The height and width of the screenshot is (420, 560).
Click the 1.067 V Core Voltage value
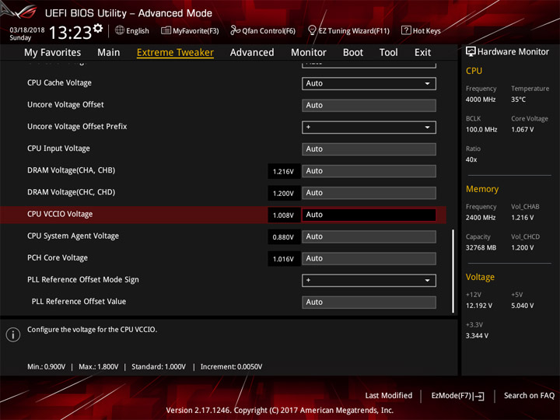[523, 129]
